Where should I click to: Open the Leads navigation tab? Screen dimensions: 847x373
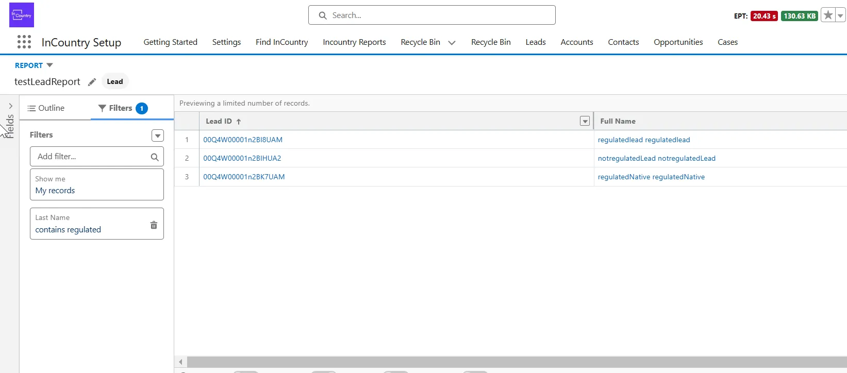pos(535,42)
